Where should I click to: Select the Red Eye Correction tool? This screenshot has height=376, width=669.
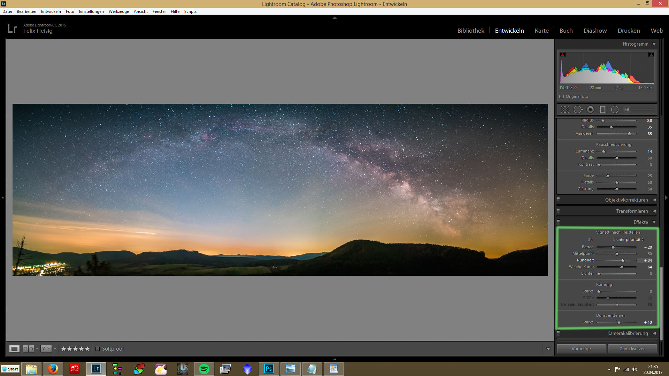pos(590,110)
